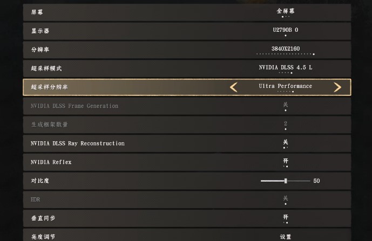Select the 分辨率 row label
This screenshot has height=241, width=372.
click(40, 50)
